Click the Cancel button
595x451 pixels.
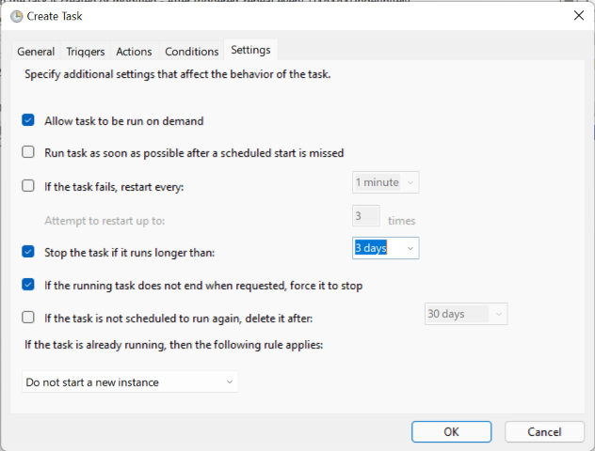point(544,431)
